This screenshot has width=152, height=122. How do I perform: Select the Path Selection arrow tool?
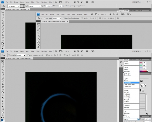coord(3,106)
